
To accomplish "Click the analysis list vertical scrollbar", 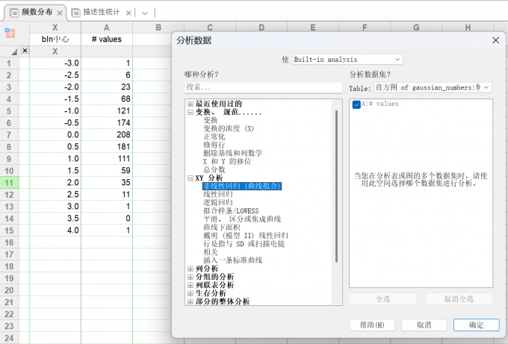I will [337, 187].
